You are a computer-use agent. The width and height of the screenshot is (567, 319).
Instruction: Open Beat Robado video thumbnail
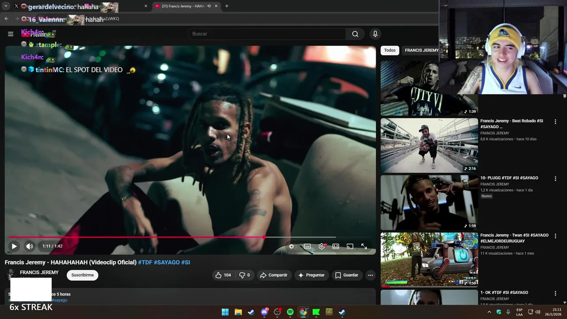(x=429, y=145)
